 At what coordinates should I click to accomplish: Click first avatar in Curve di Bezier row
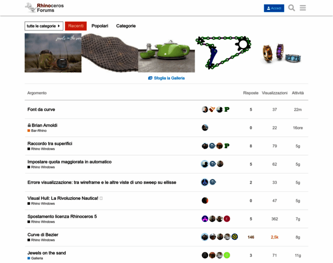205,237
